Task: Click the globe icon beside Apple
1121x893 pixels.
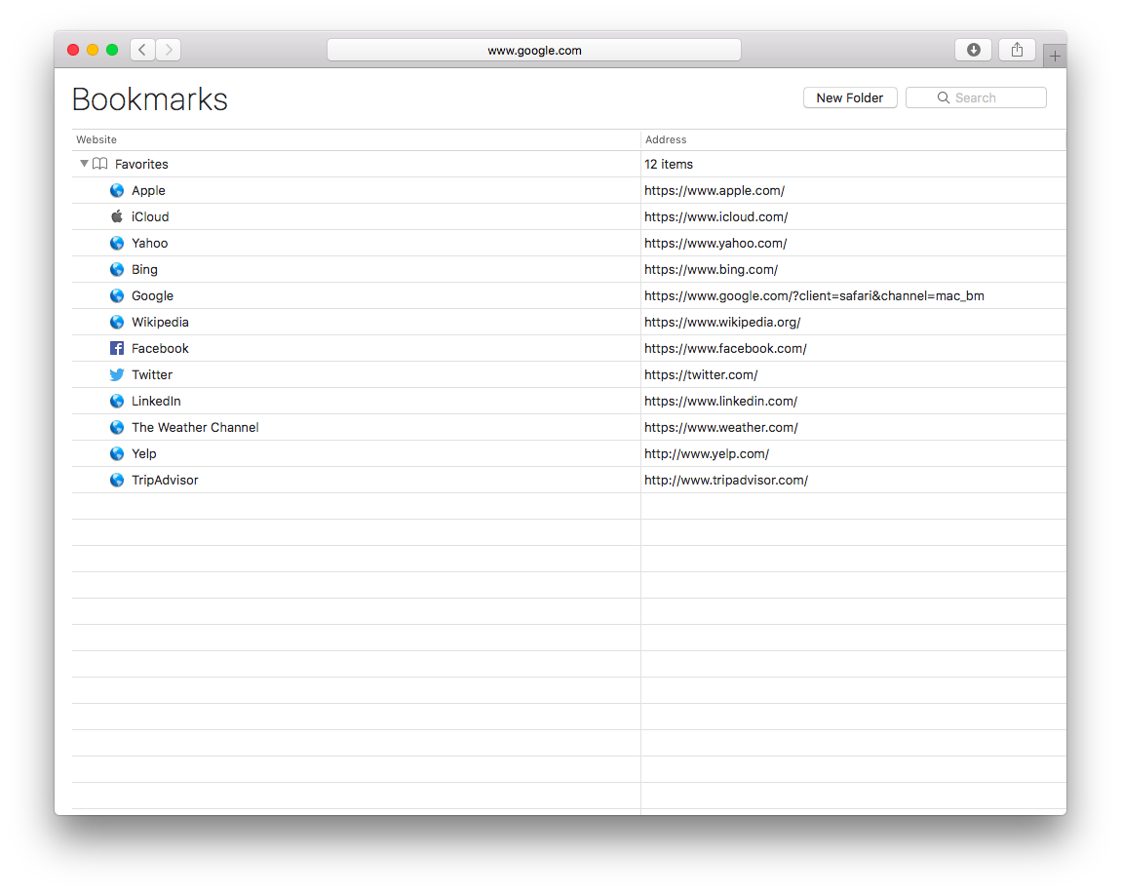Action: (x=117, y=190)
